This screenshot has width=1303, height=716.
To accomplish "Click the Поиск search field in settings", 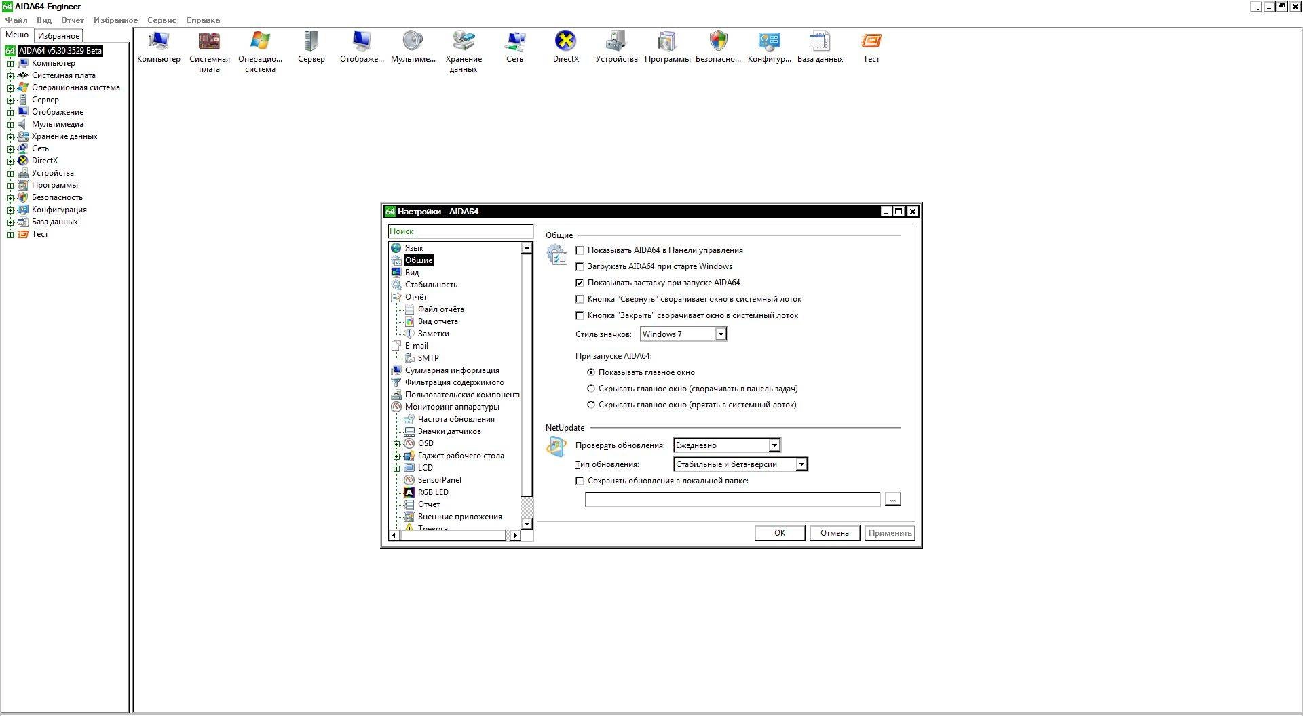I will click(460, 231).
